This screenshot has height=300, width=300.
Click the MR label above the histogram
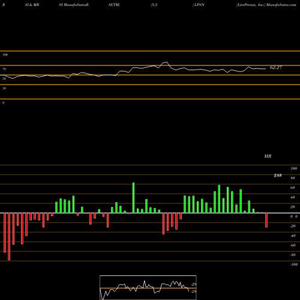tap(268, 156)
